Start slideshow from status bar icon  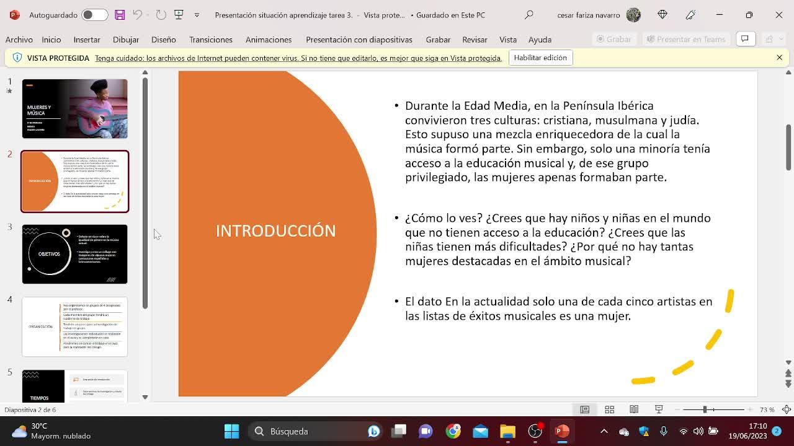pyautogui.click(x=659, y=409)
